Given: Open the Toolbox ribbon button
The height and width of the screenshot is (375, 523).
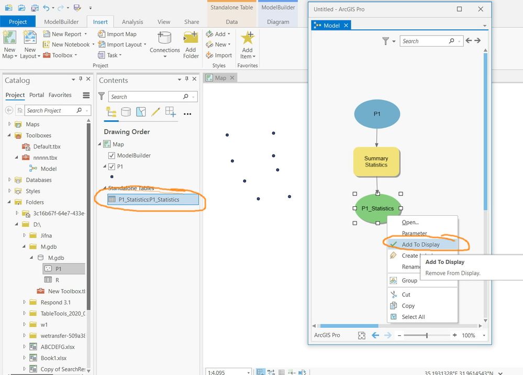Looking at the screenshot, I should pos(60,55).
